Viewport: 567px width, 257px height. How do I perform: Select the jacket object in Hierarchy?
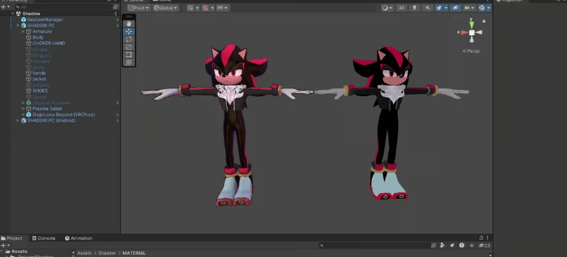39,79
